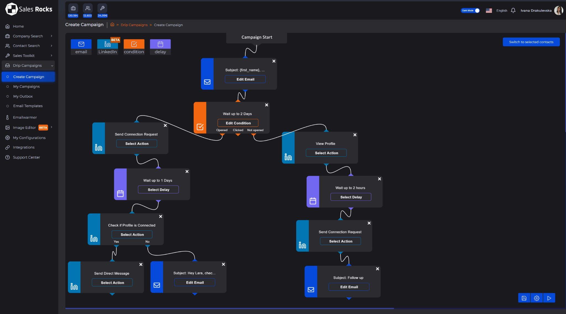Viewport: 566px width, 314px height.
Task: Click the Opened output connector
Action: (x=222, y=134)
